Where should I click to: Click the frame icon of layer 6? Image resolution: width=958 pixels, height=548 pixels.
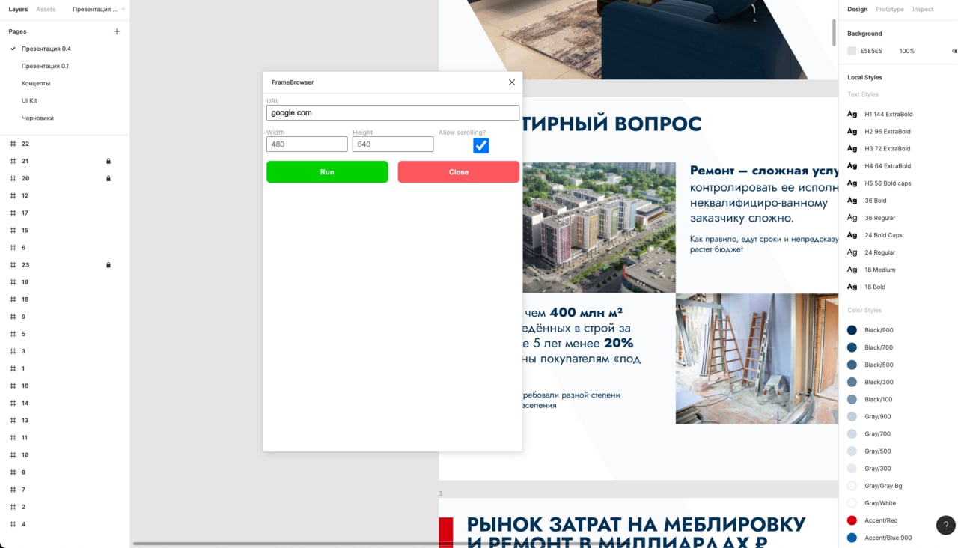point(13,248)
